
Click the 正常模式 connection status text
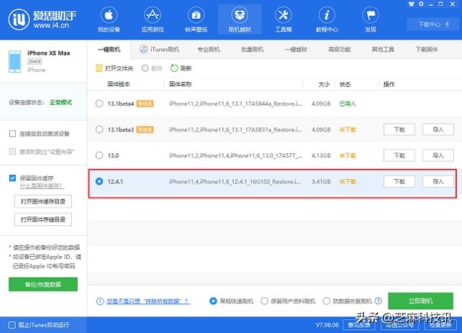coord(60,102)
